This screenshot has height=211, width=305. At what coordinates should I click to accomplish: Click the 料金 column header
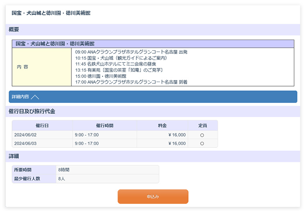162,126
